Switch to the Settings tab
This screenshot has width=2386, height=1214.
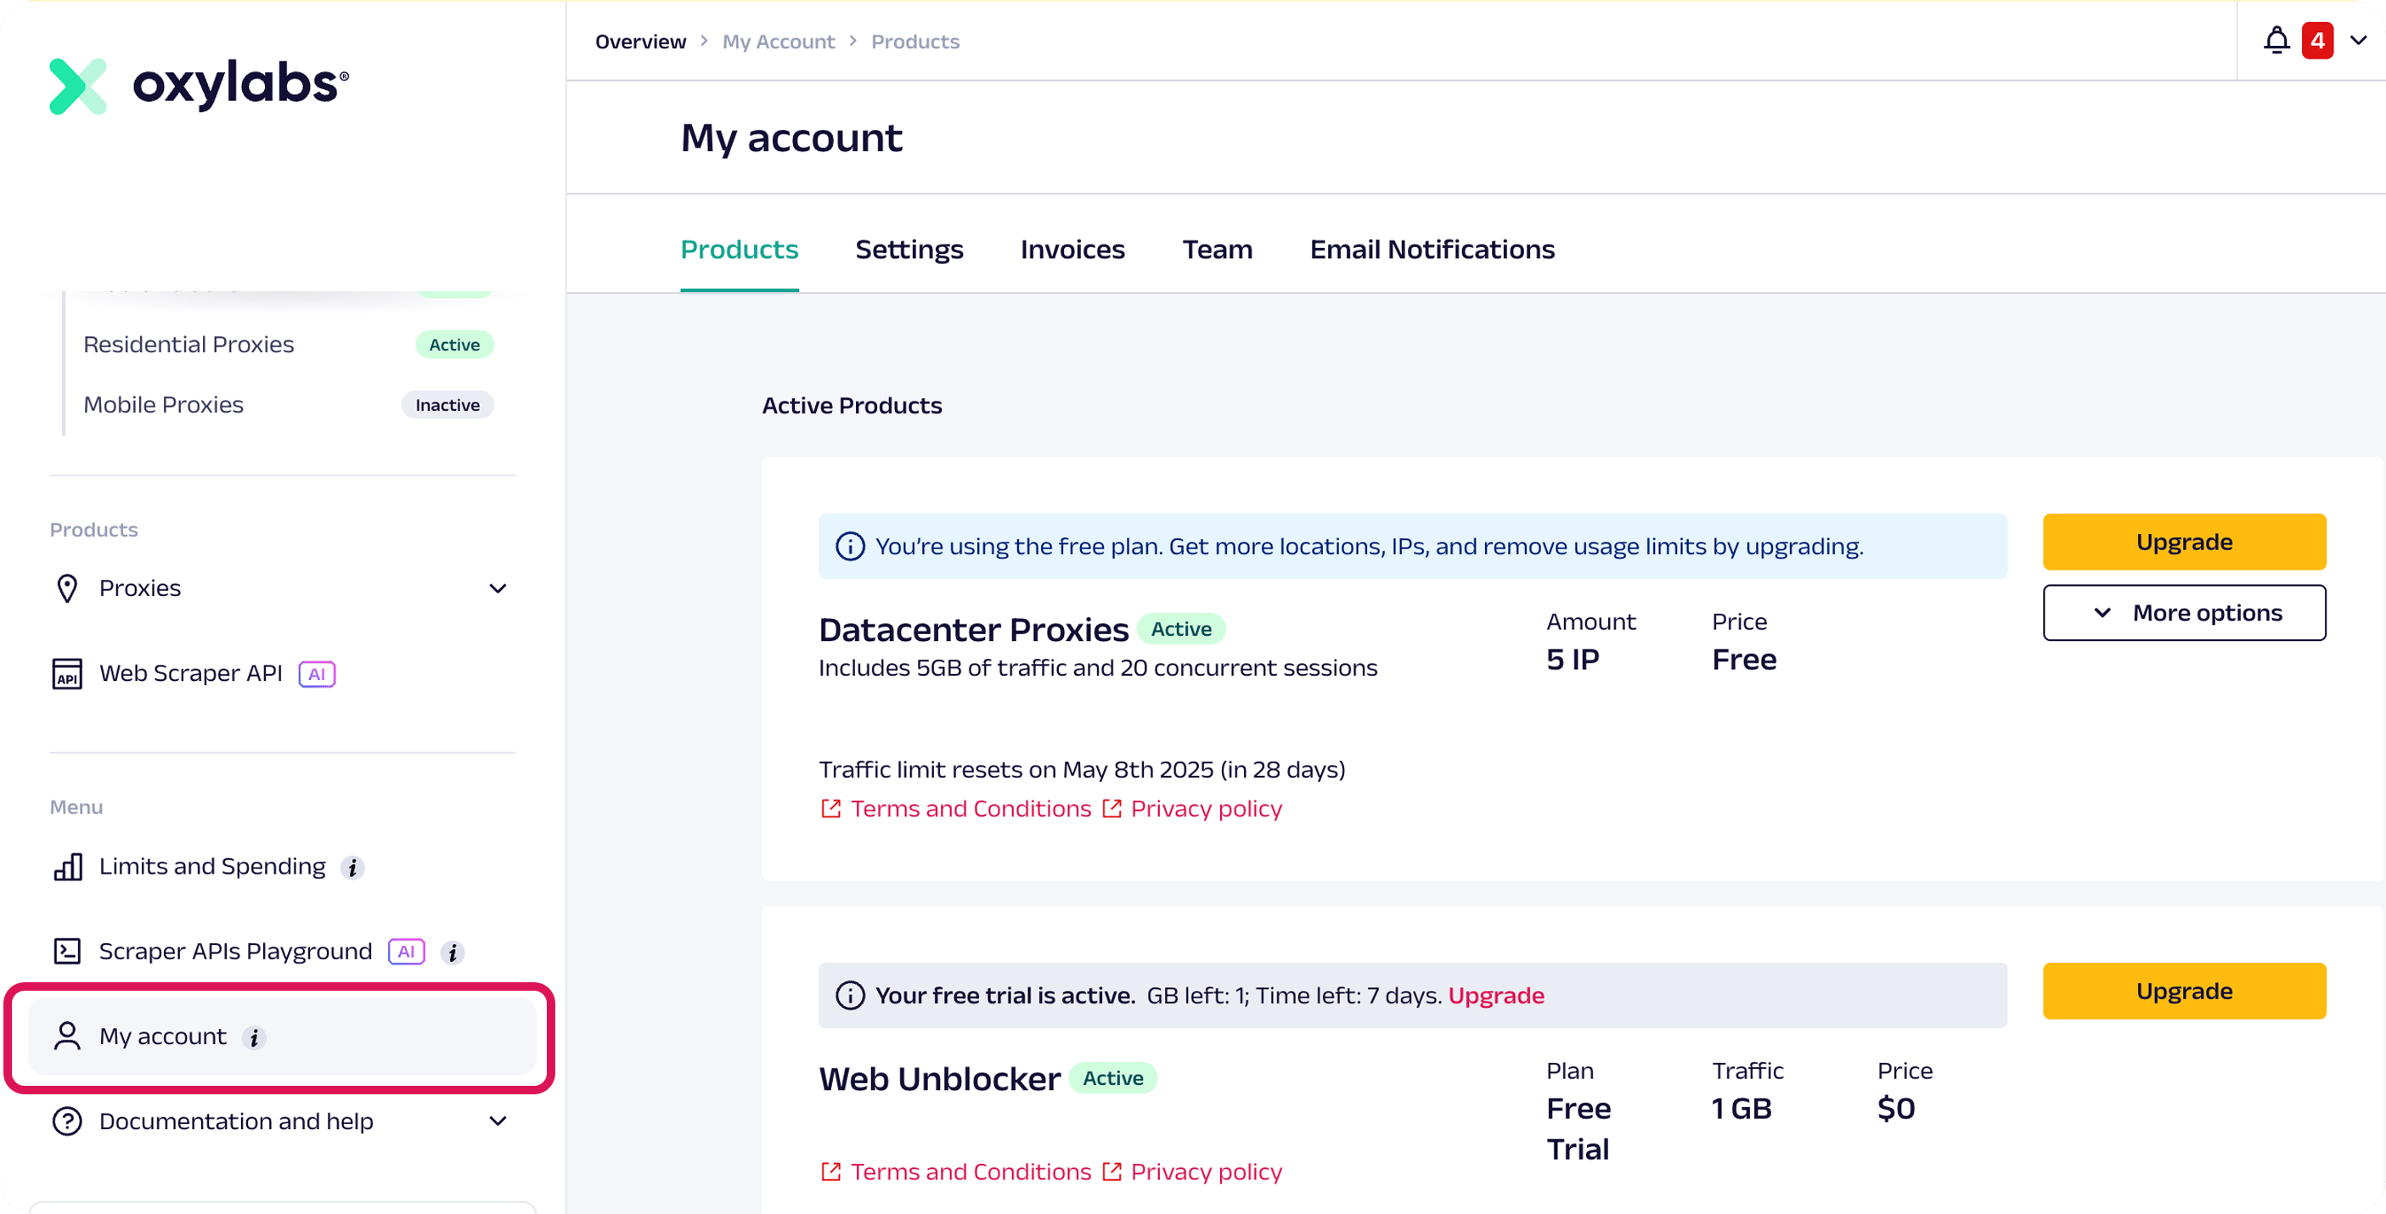point(909,250)
